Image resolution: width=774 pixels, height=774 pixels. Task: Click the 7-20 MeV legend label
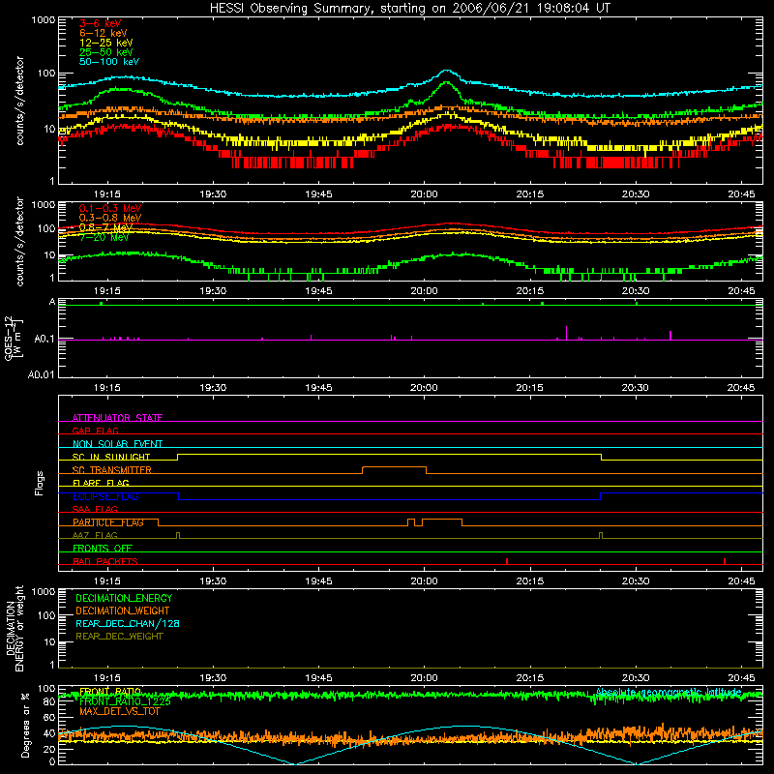(x=104, y=237)
